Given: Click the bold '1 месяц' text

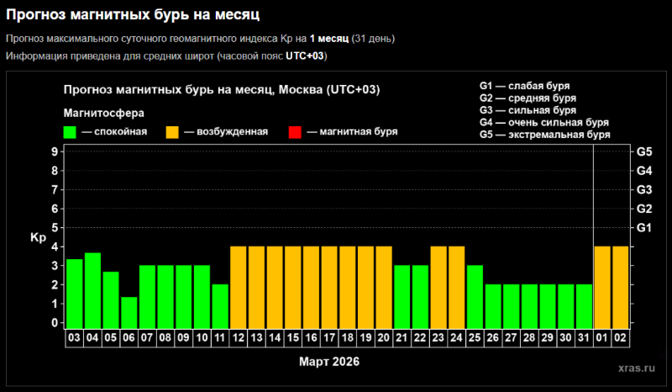Looking at the screenshot, I should [329, 39].
